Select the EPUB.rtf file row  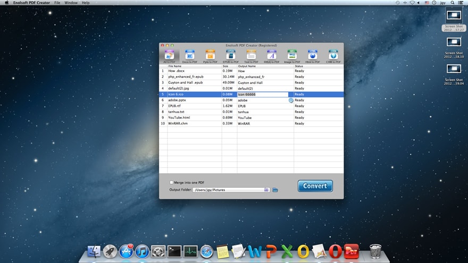tap(252, 106)
